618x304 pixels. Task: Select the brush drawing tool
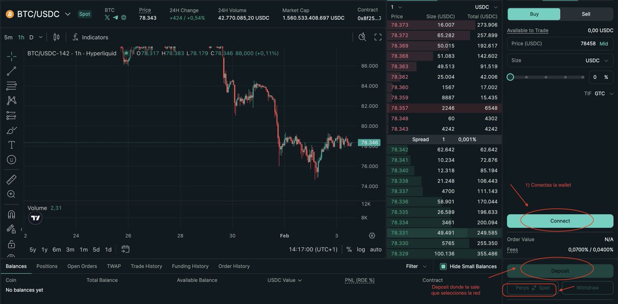pos(11,130)
